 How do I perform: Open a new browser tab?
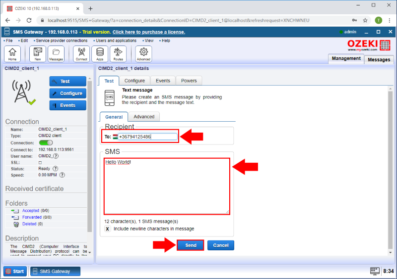pos(90,8)
